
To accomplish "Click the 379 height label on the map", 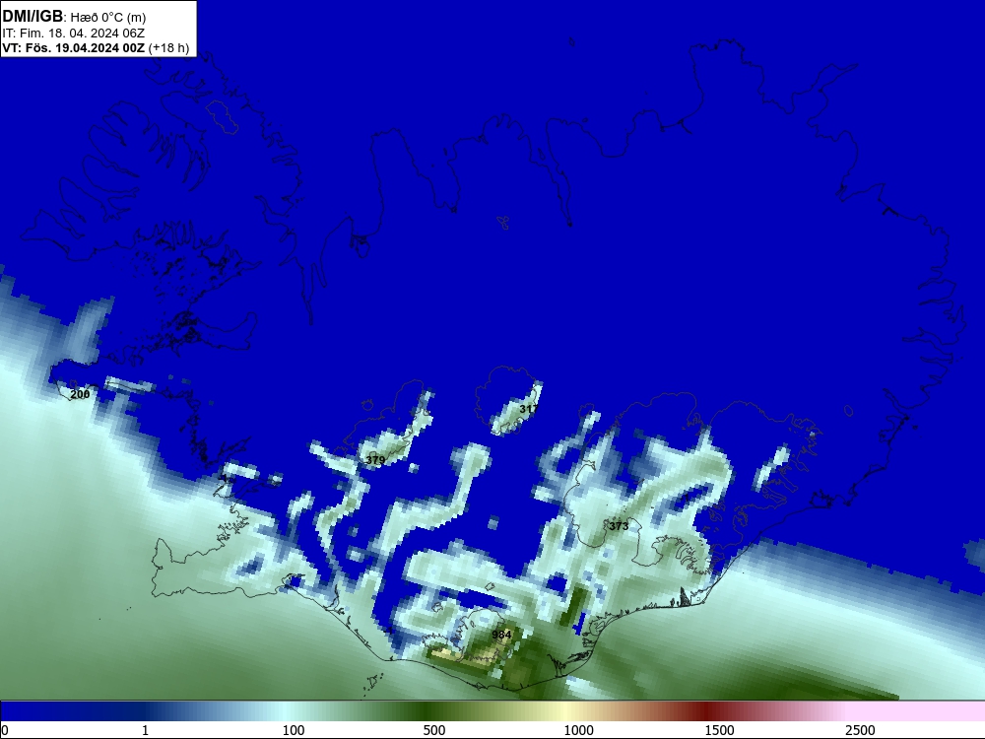I will tap(375, 460).
